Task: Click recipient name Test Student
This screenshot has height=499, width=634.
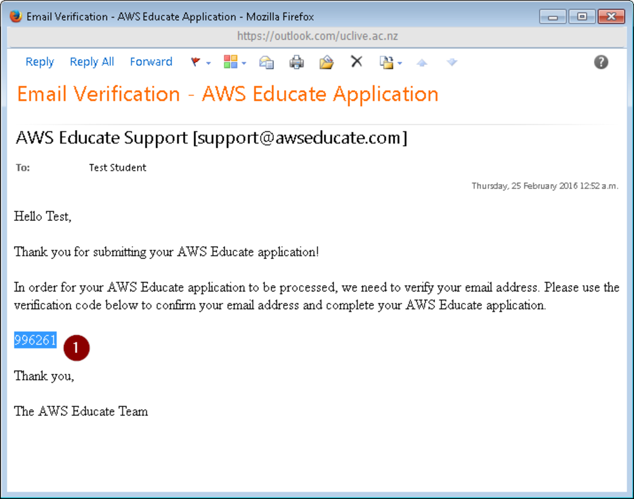Action: (117, 168)
